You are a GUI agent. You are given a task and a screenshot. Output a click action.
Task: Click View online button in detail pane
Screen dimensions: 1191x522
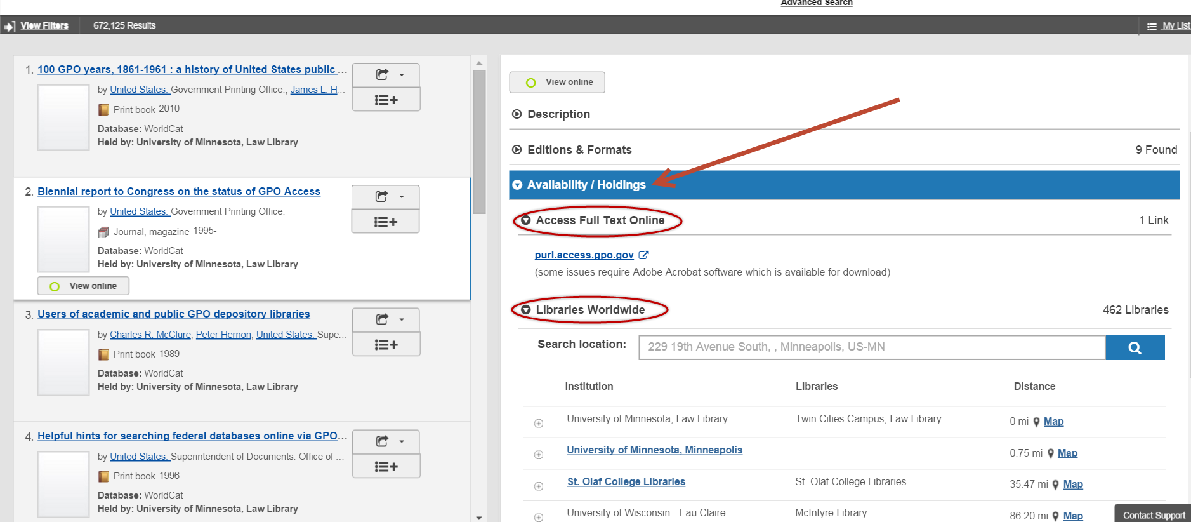557,82
